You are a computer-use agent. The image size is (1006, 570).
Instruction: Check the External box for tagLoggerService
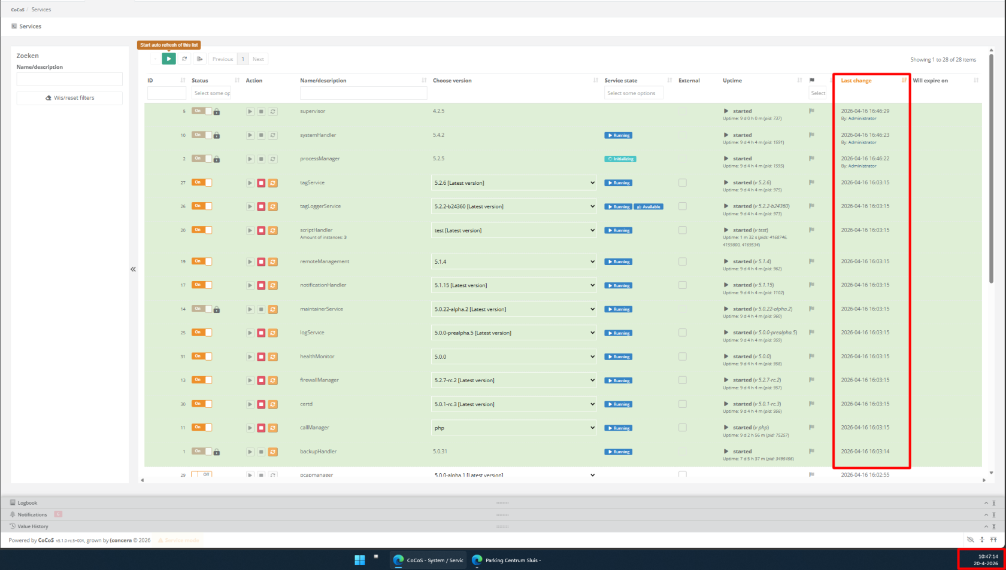coord(682,206)
